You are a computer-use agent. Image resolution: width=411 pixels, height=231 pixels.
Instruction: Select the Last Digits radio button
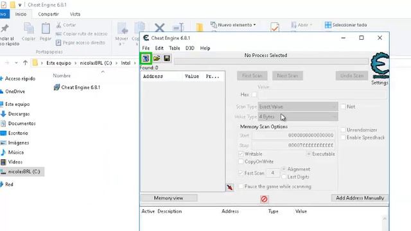point(284,177)
